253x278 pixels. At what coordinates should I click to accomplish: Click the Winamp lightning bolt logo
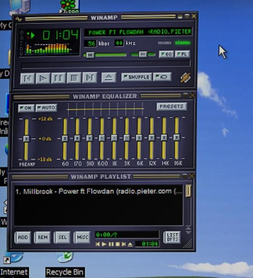point(185,77)
